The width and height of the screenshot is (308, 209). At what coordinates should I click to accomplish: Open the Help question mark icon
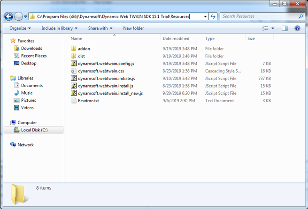(297, 28)
